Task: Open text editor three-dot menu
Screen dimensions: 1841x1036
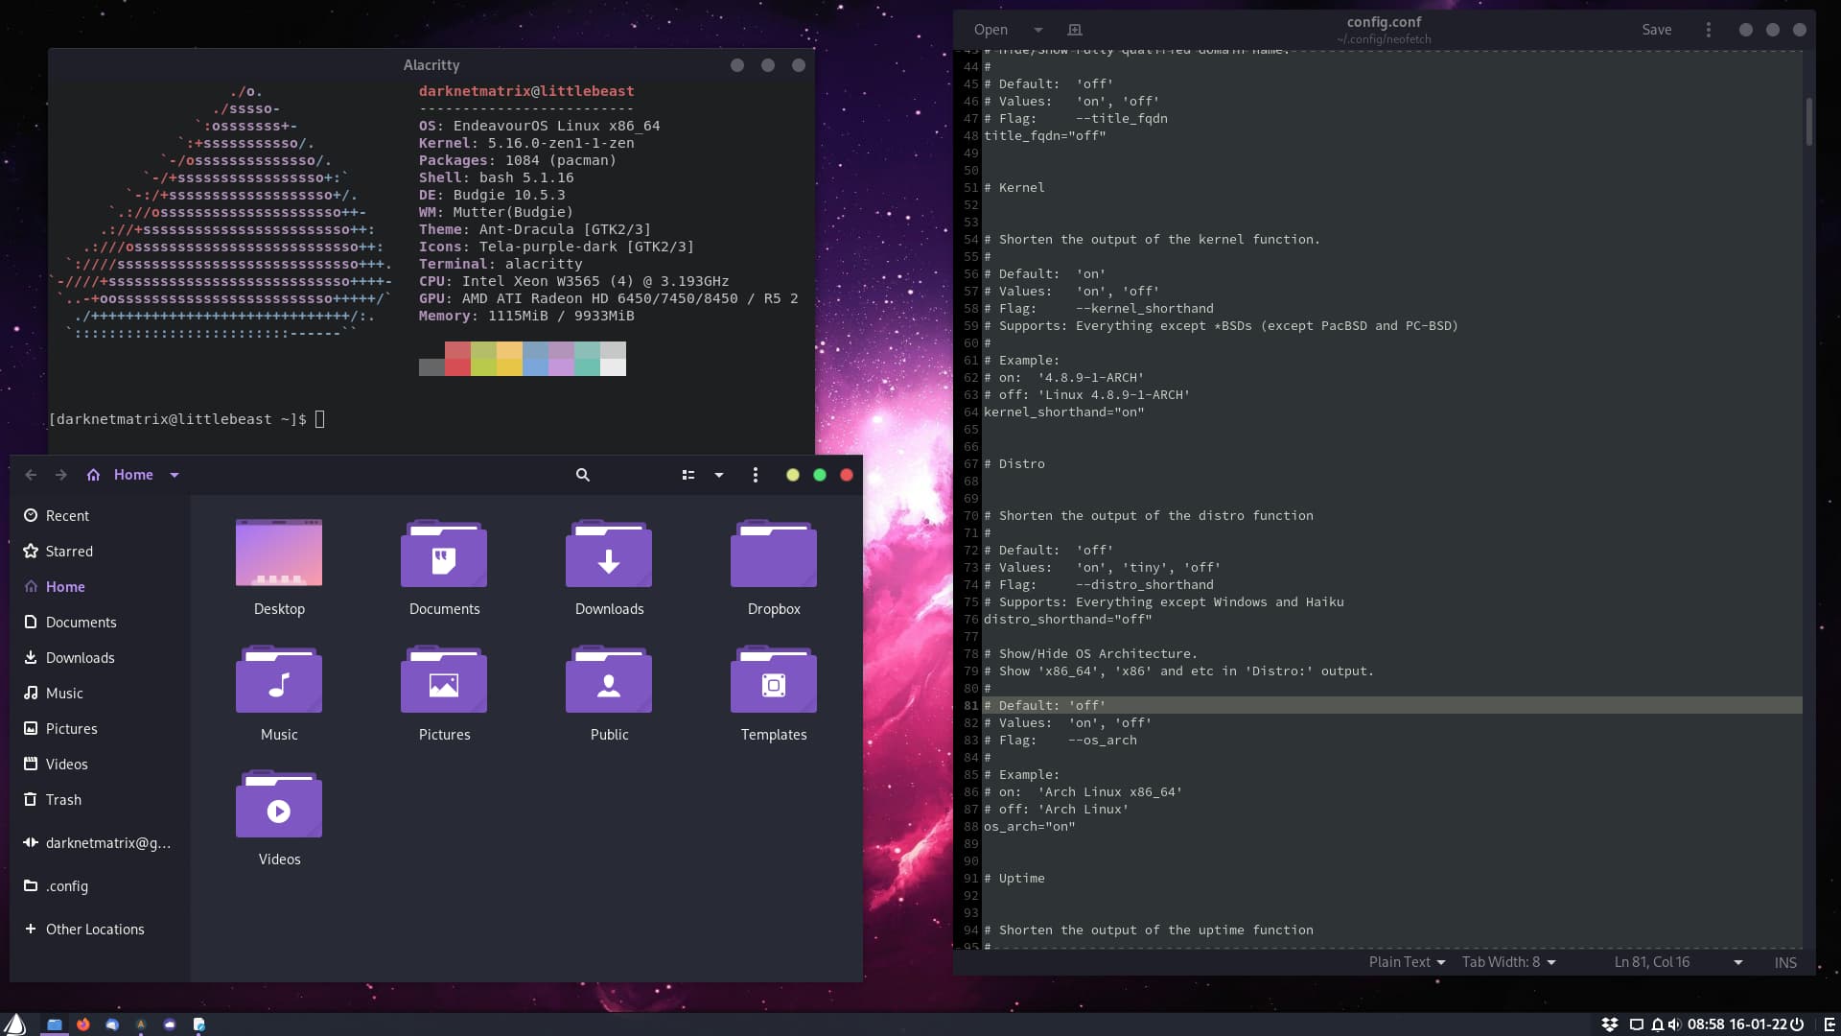Action: 1708,30
